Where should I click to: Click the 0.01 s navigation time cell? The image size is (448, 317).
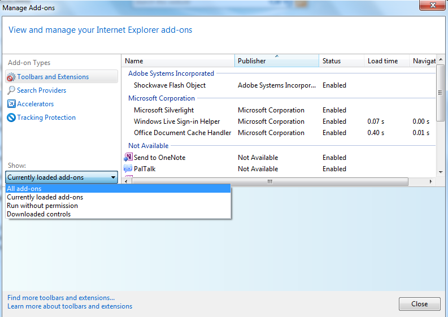pyautogui.click(x=421, y=133)
